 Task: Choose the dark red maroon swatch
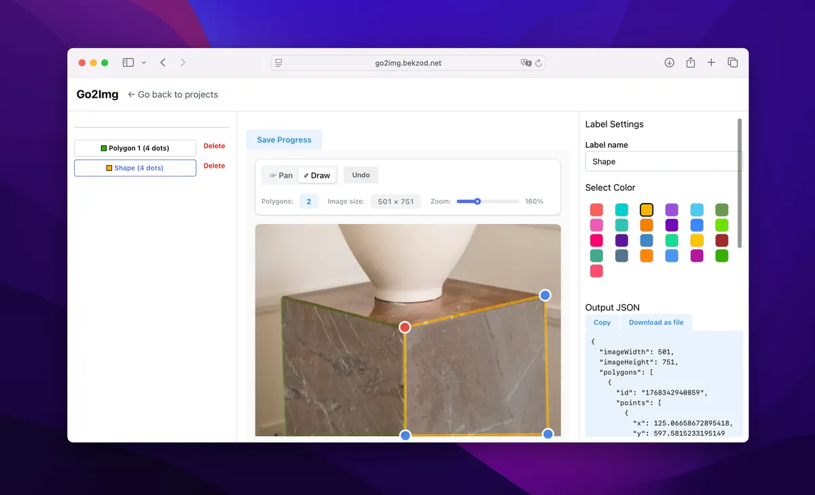[x=722, y=240]
